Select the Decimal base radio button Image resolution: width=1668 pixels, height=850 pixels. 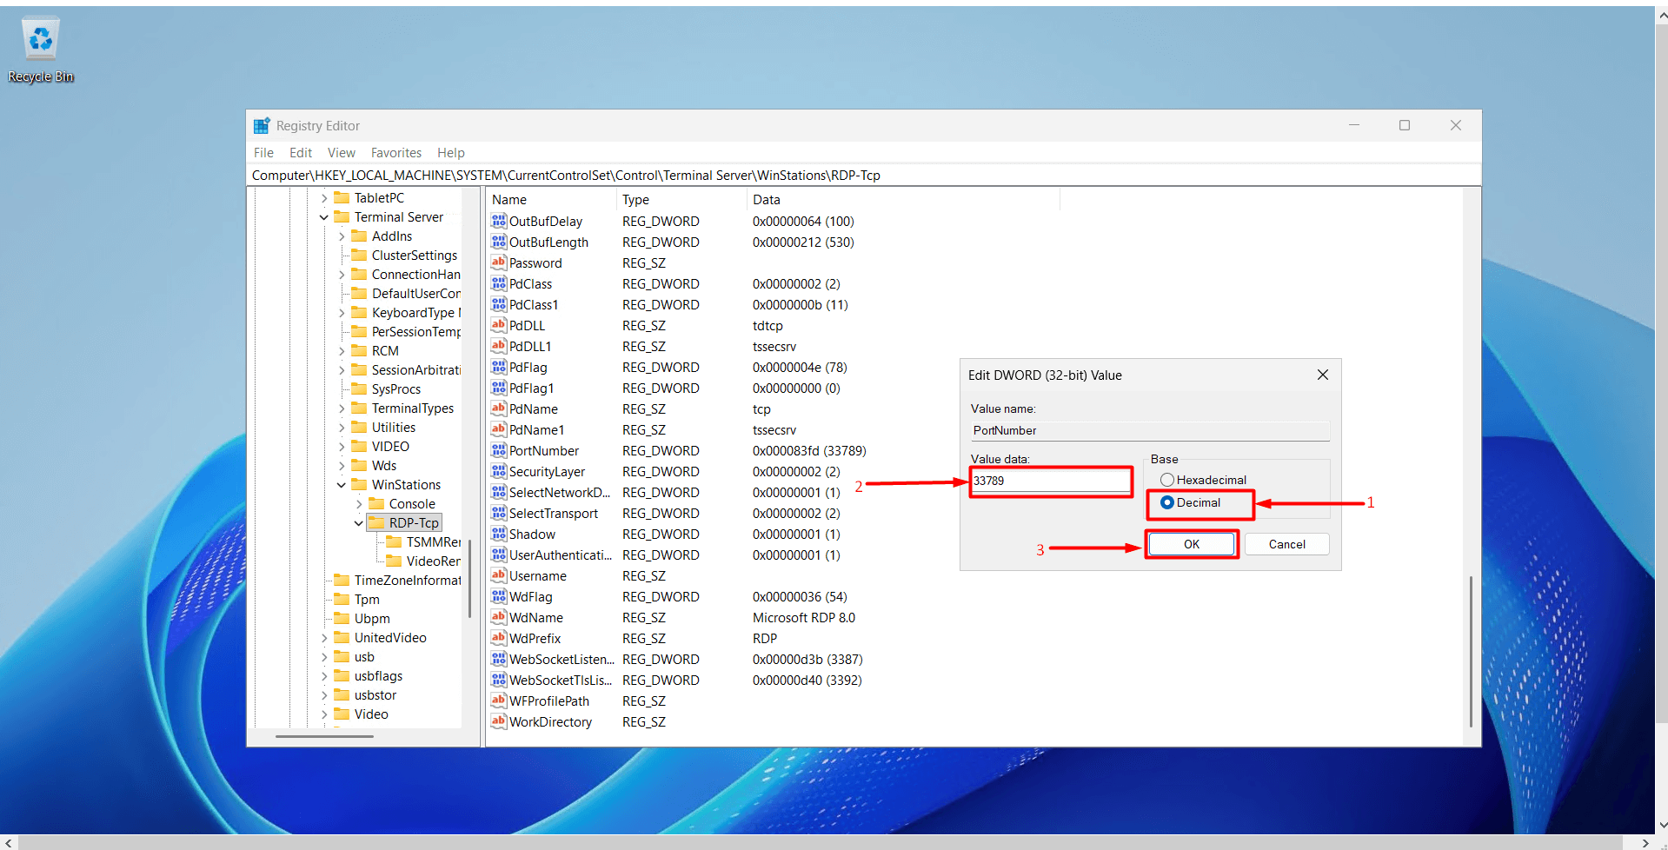pyautogui.click(x=1167, y=502)
